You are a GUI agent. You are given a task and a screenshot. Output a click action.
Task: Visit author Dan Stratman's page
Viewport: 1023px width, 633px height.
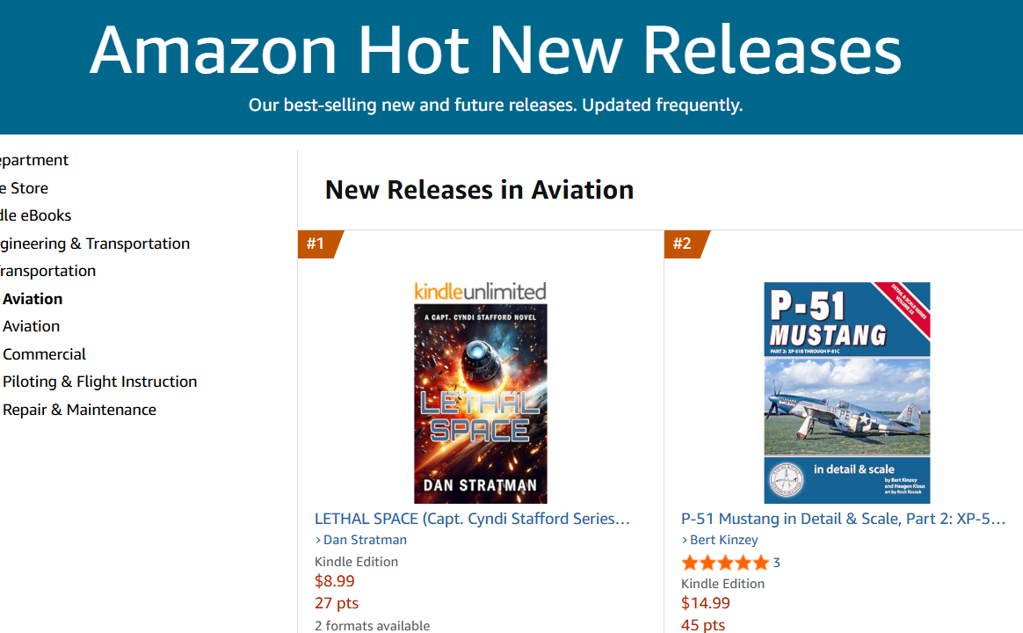[366, 540]
